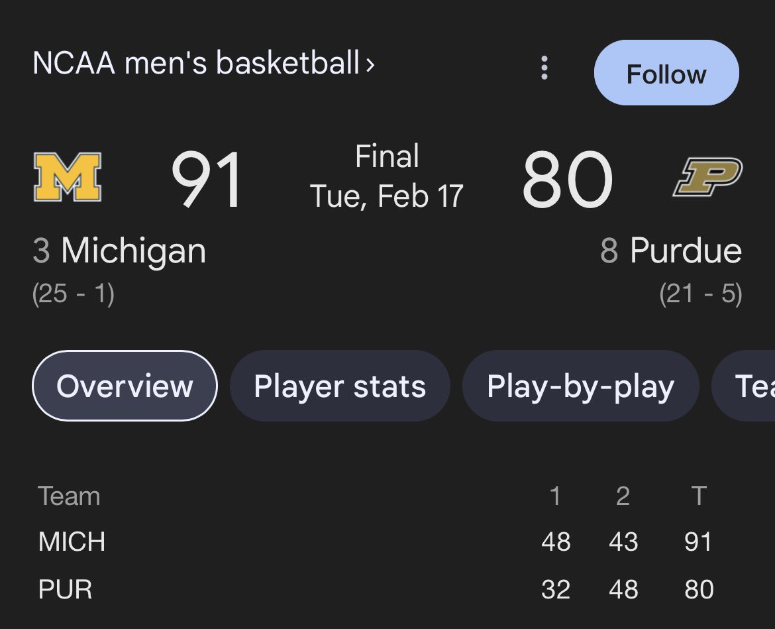This screenshot has height=629, width=775.
Task: Click the Final Tue, Feb 17 status
Action: [x=387, y=176]
